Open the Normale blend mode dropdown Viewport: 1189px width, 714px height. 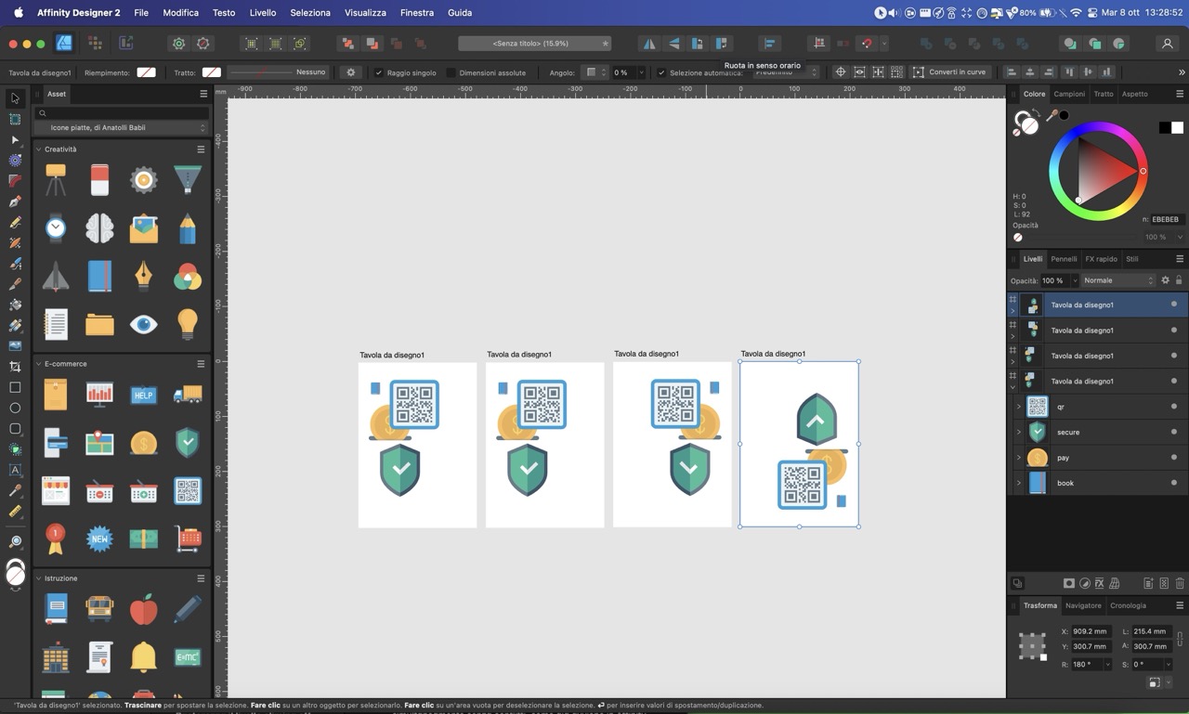(x=1119, y=280)
